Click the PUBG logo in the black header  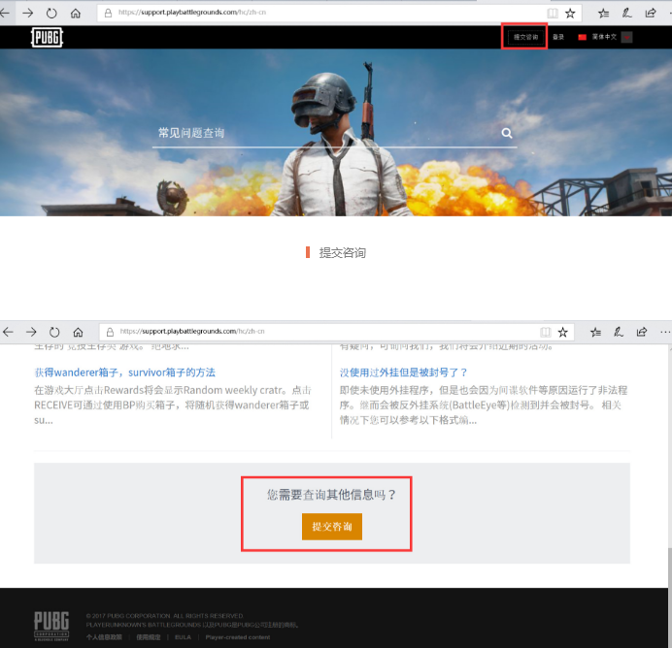click(48, 37)
